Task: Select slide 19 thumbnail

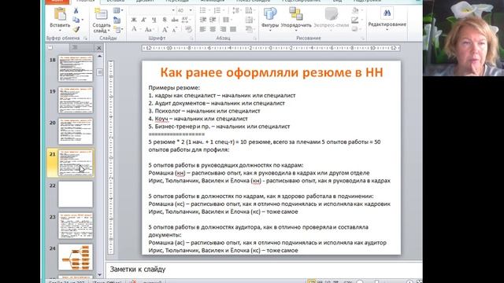Action: (x=76, y=100)
